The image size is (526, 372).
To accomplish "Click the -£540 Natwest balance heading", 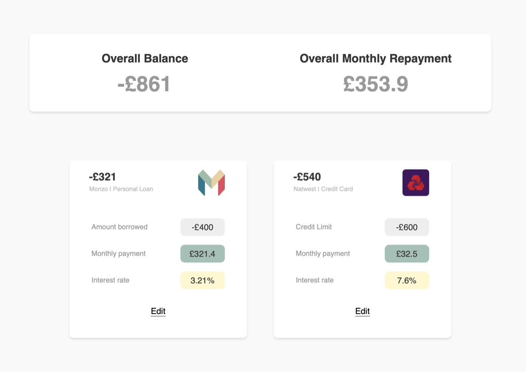I will [x=307, y=177].
